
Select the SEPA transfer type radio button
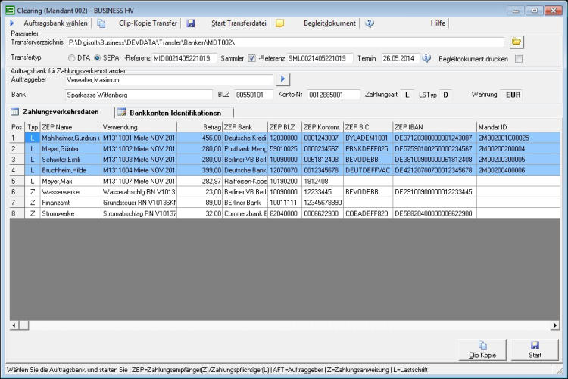97,58
